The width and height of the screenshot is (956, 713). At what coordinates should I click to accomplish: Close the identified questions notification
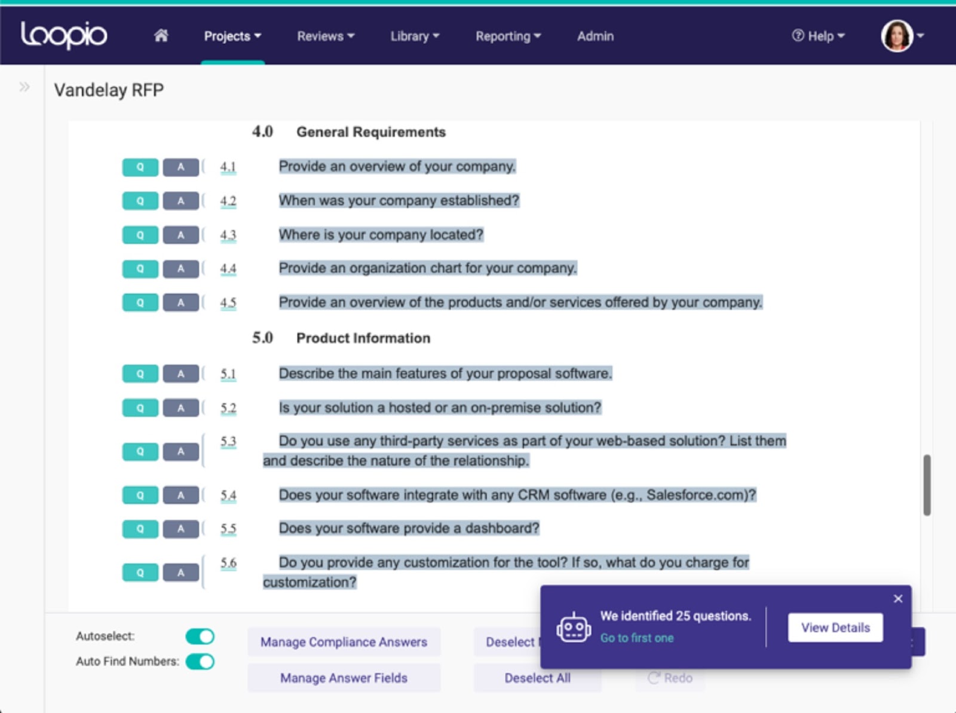point(897,599)
